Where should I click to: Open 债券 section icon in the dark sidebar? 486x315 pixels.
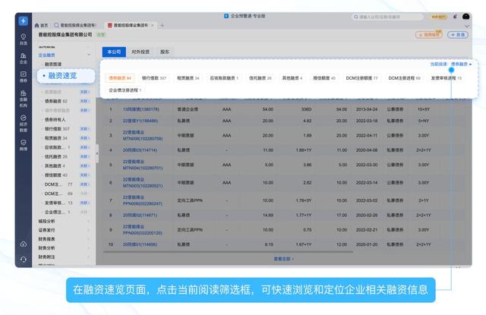tap(24, 77)
